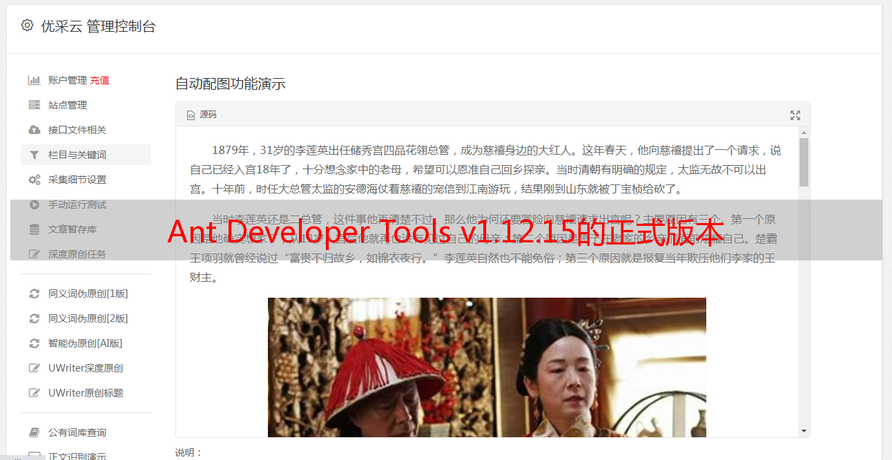Click the bar chart icon beside 账户管理

pos(34,80)
